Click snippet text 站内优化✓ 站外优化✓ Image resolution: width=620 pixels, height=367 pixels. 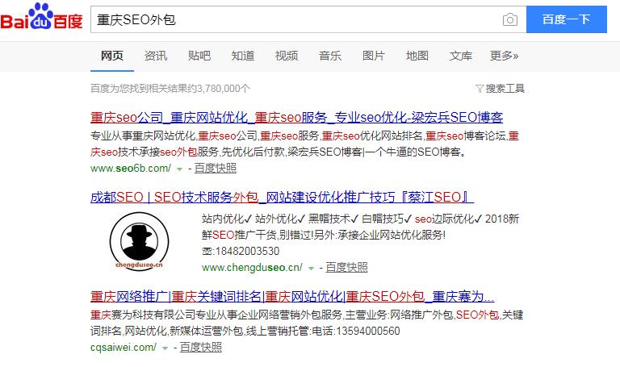point(253,219)
